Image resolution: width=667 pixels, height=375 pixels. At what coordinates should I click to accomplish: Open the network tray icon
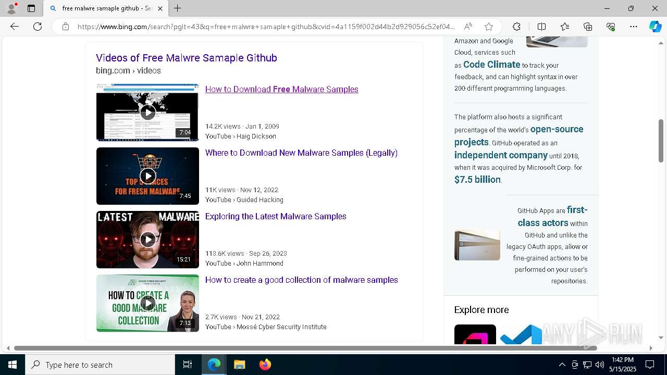[x=587, y=365]
